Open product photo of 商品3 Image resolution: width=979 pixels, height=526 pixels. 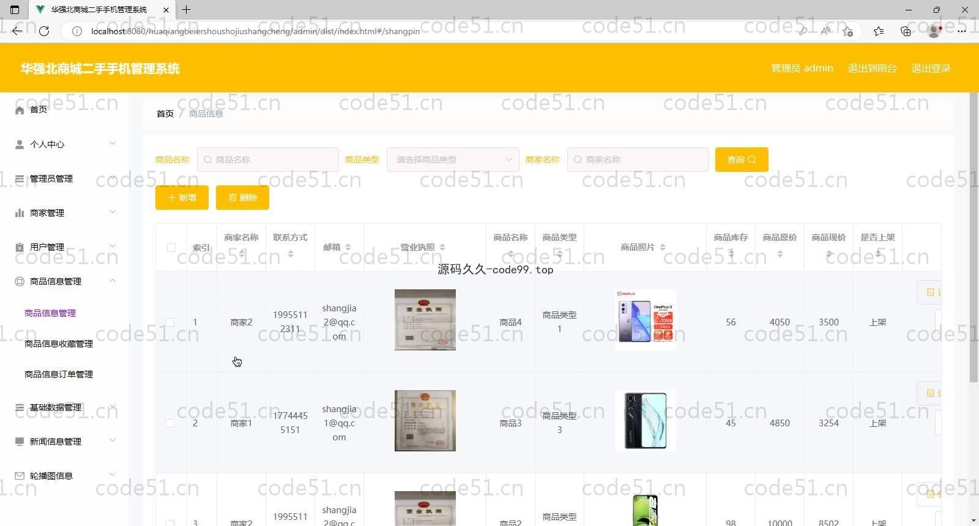click(646, 421)
